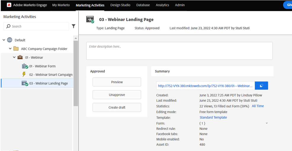The image size is (292, 151).
Task: Click the Asset ID value 480
Action: 202,144
